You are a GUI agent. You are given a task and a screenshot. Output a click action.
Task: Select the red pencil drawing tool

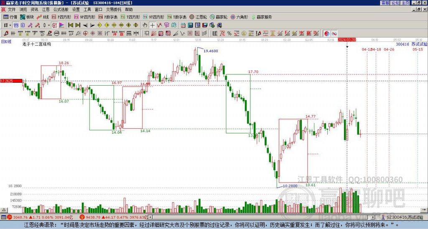pos(6,33)
